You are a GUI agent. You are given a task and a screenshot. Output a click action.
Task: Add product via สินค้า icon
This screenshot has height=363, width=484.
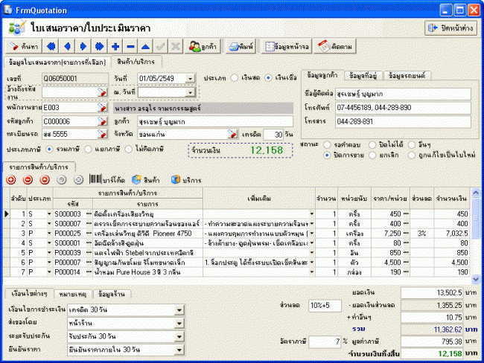(x=146, y=180)
